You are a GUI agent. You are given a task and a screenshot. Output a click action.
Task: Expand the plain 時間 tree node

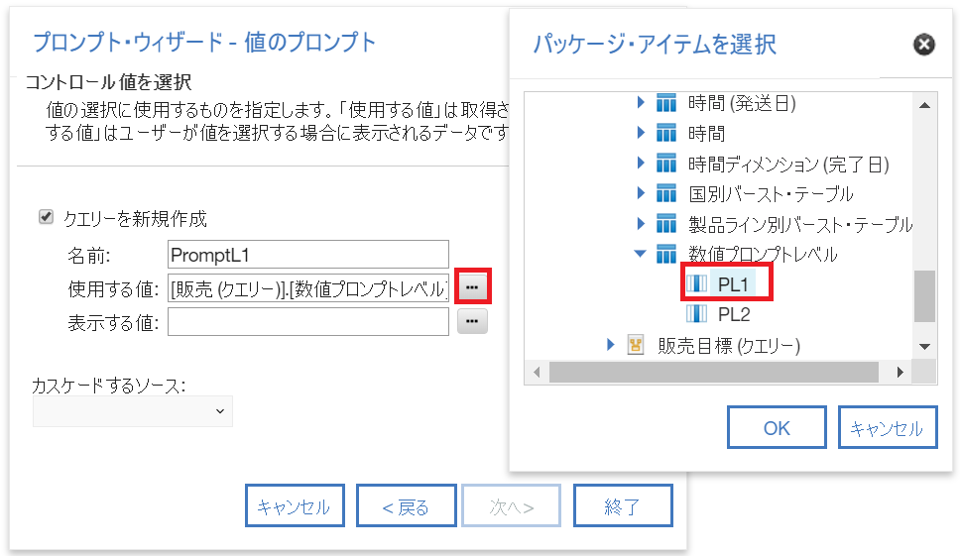pos(641,132)
